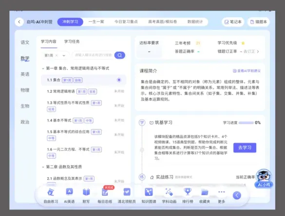The width and height of the screenshot is (285, 216).
Task: Select the 数学 subject
Action: tap(25, 58)
